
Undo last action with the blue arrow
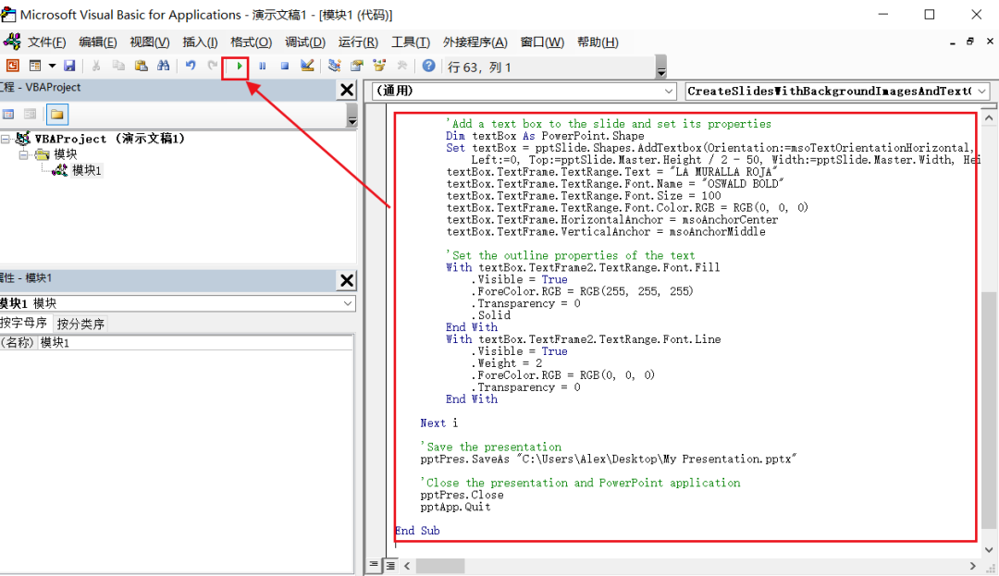[191, 66]
